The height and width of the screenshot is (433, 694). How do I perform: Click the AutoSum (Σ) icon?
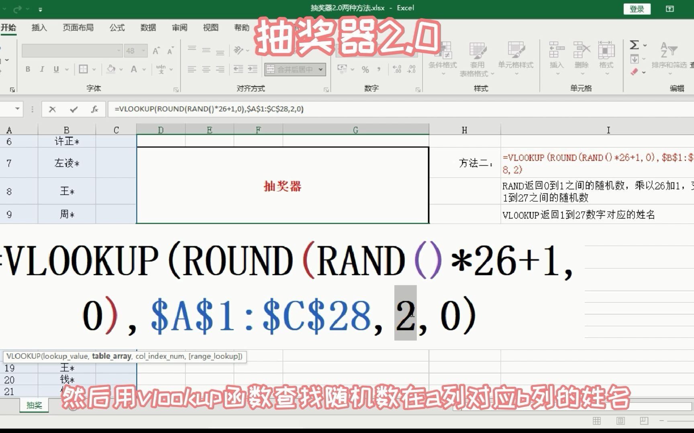634,45
